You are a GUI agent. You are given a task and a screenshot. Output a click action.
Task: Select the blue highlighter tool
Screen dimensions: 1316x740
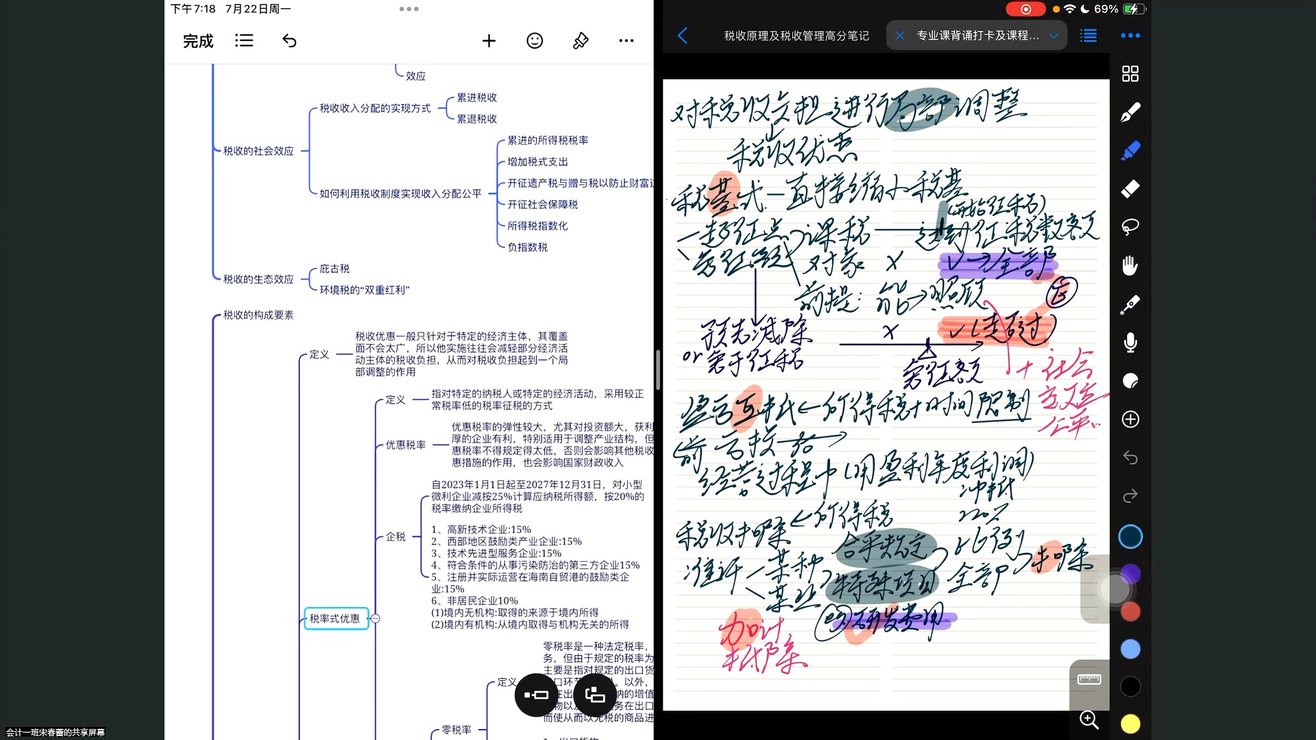click(x=1130, y=150)
